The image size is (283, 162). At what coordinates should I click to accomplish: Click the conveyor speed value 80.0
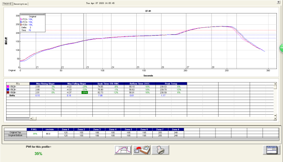(48, 134)
